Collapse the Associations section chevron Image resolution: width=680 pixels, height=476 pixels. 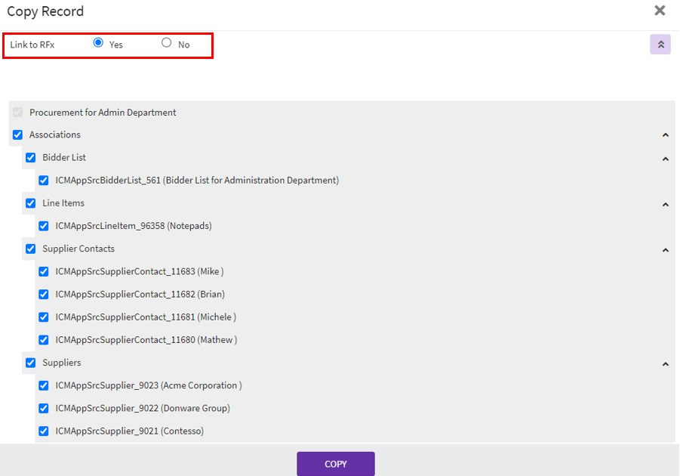click(x=665, y=135)
